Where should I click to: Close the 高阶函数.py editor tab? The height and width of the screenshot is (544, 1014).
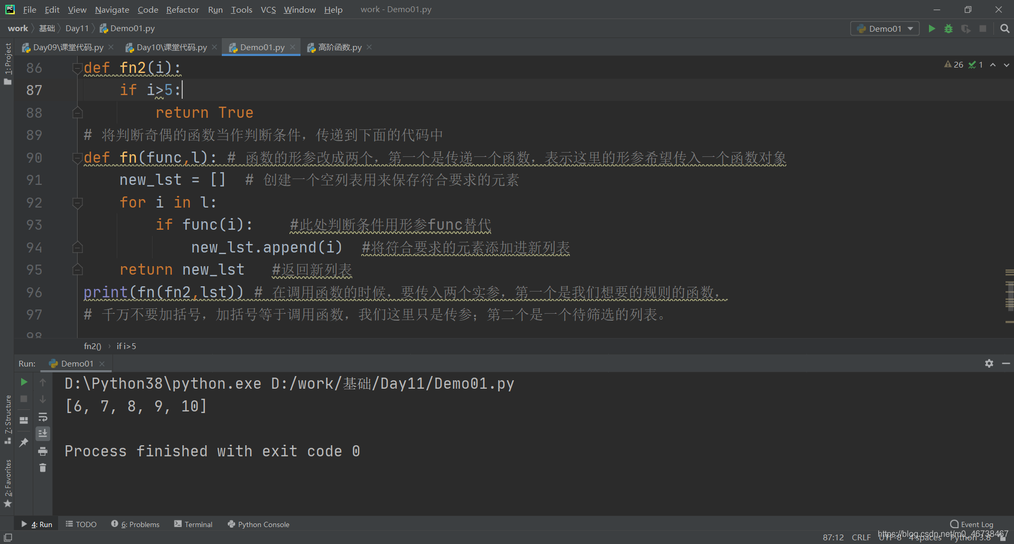click(x=369, y=47)
